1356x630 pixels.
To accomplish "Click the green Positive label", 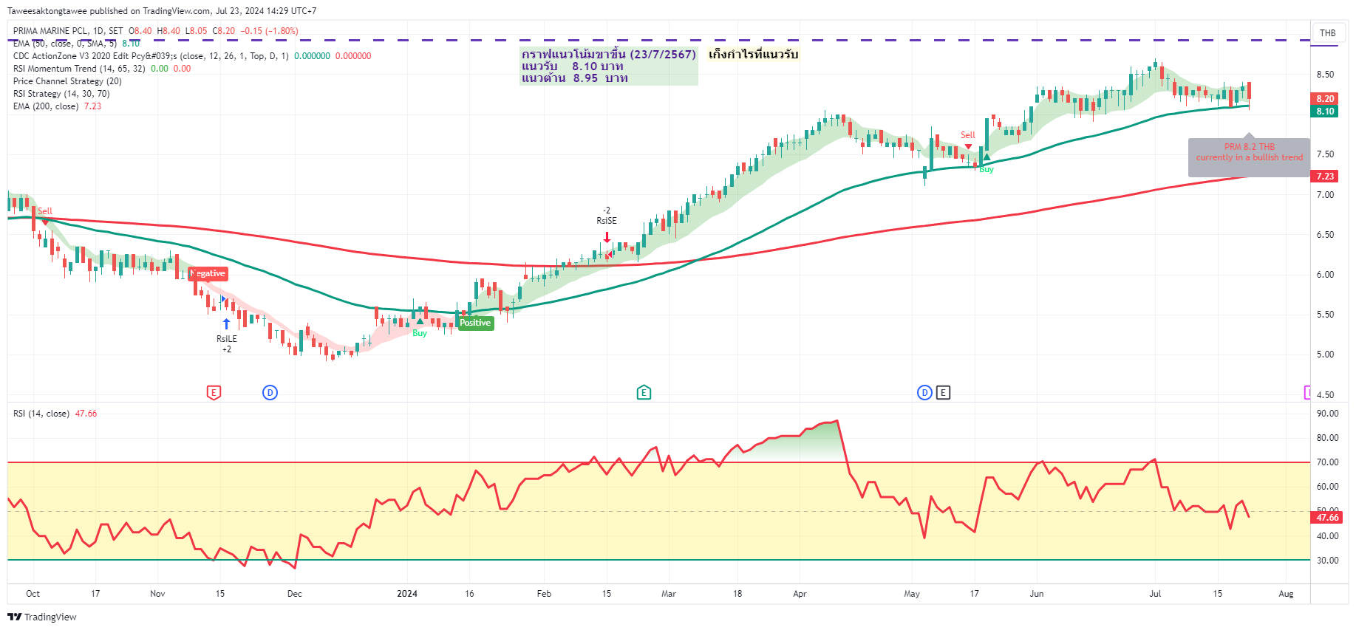I will tap(474, 323).
